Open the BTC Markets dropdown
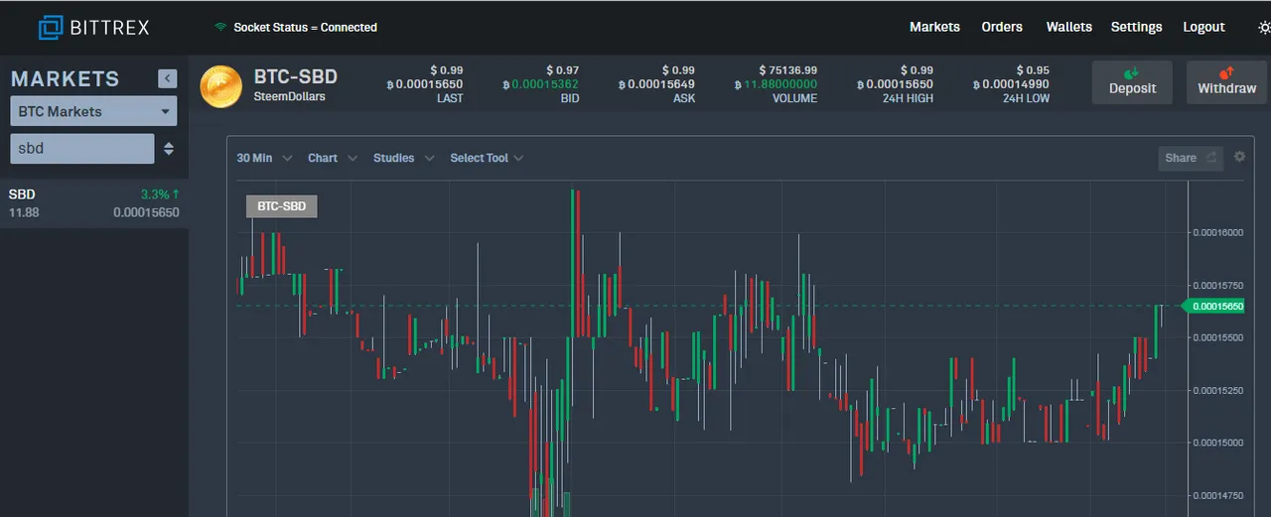Viewport: 1271px width, 517px height. click(x=93, y=111)
